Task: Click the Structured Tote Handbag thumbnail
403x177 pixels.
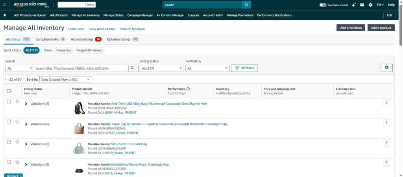Action: coord(78,148)
